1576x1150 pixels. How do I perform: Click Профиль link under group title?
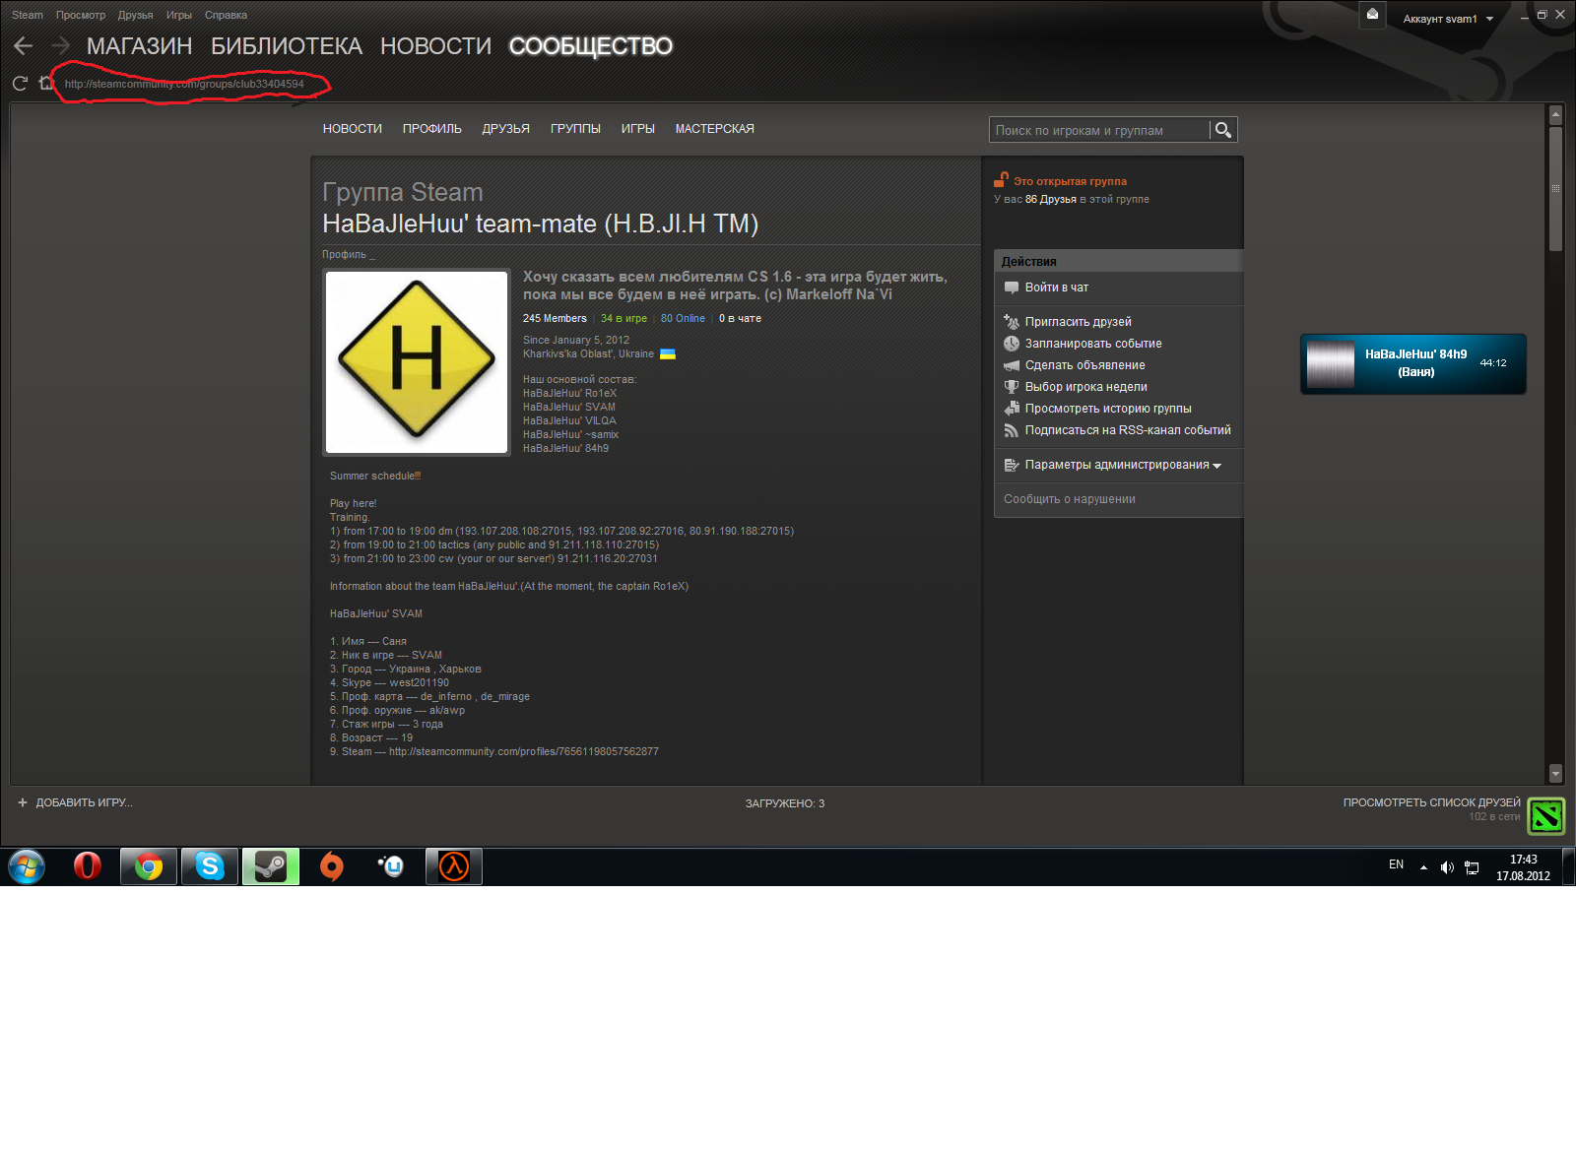tap(345, 254)
